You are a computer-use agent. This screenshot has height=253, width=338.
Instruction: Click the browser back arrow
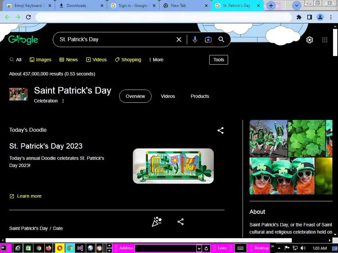click(7, 17)
